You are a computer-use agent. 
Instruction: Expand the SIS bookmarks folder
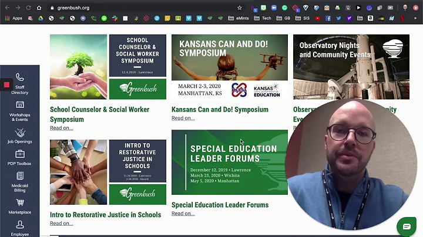(303, 18)
